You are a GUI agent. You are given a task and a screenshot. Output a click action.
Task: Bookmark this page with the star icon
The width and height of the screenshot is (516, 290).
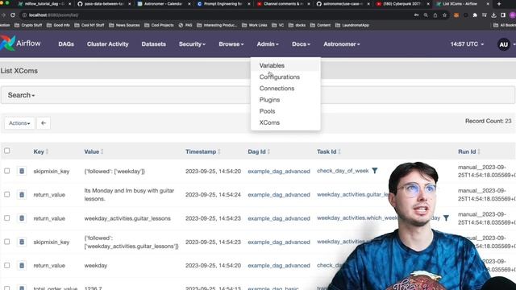444,15
